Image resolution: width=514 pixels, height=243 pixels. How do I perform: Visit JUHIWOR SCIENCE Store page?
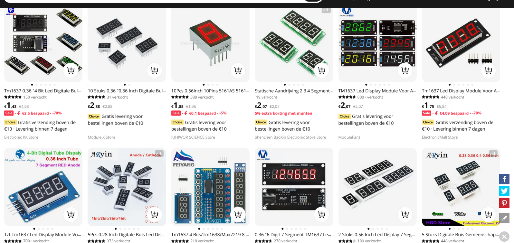pyautogui.click(x=193, y=137)
